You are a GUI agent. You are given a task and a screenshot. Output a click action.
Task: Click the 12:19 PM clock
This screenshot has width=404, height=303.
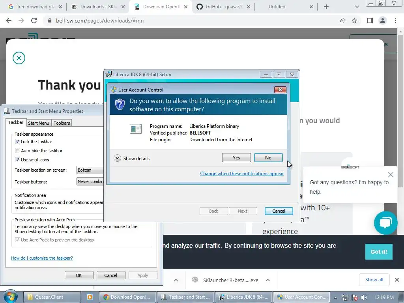click(x=384, y=297)
